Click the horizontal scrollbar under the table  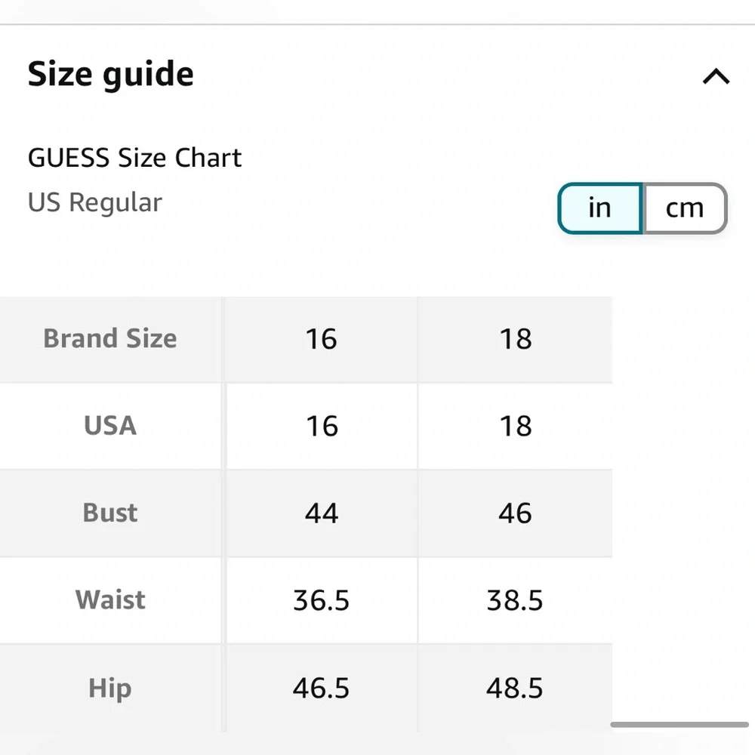tap(679, 724)
